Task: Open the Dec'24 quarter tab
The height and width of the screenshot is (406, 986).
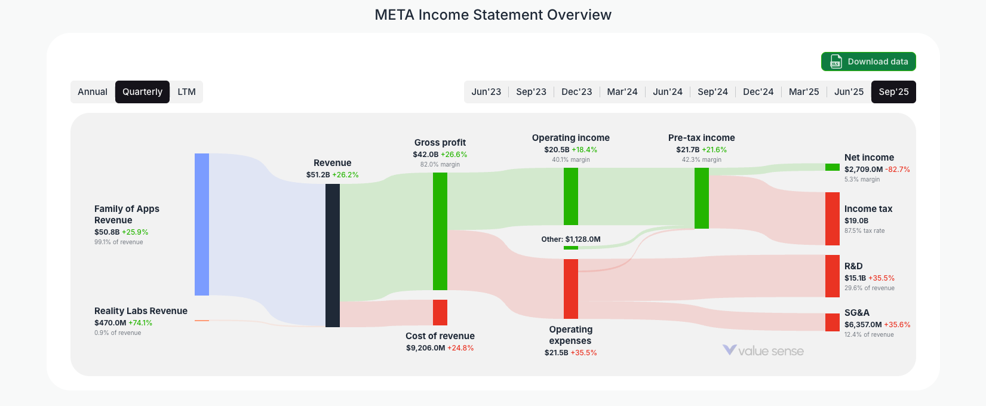Action: coord(758,91)
